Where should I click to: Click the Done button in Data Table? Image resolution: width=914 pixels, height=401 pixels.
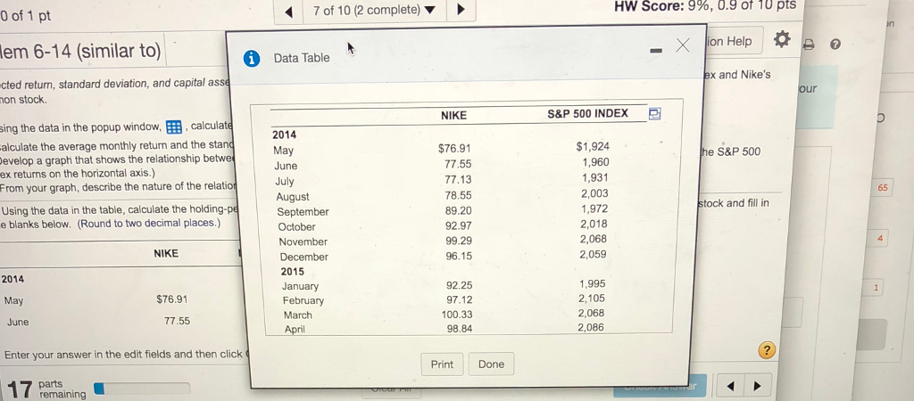pos(491,364)
